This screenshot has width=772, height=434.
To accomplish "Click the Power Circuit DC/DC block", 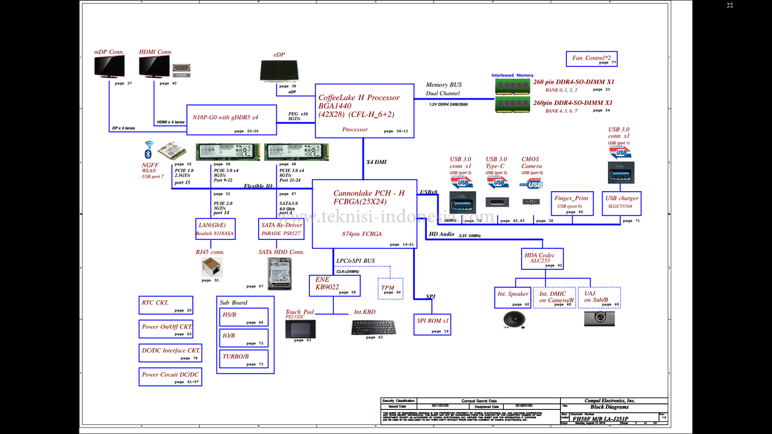I will coord(169,377).
